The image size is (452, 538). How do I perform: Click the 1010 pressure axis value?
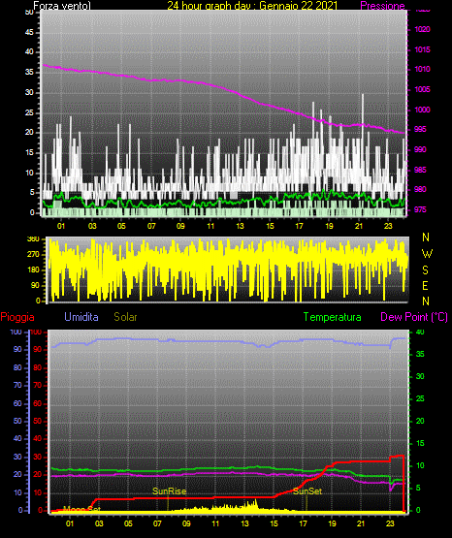tap(422, 69)
